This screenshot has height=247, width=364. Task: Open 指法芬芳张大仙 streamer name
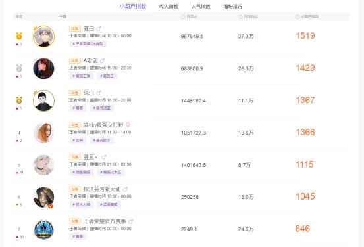coord(102,189)
